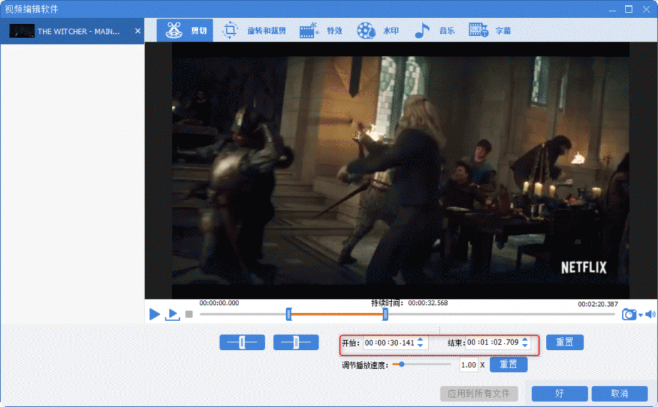Viewport: 658px width, 407px height.
Task: Decrease the 开始 start time value
Action: click(420, 346)
